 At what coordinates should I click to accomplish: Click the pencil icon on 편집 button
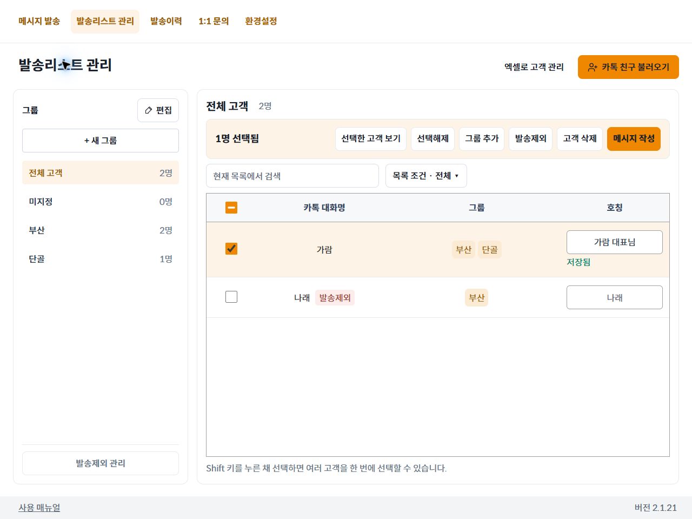149,110
